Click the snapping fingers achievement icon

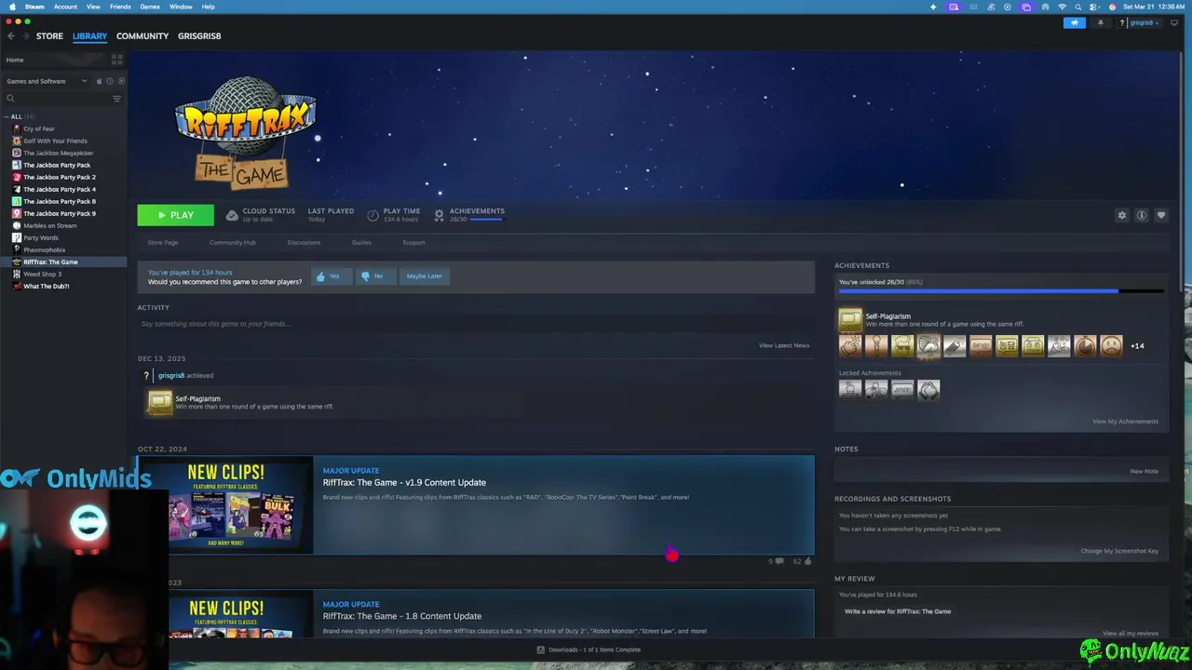click(850, 346)
